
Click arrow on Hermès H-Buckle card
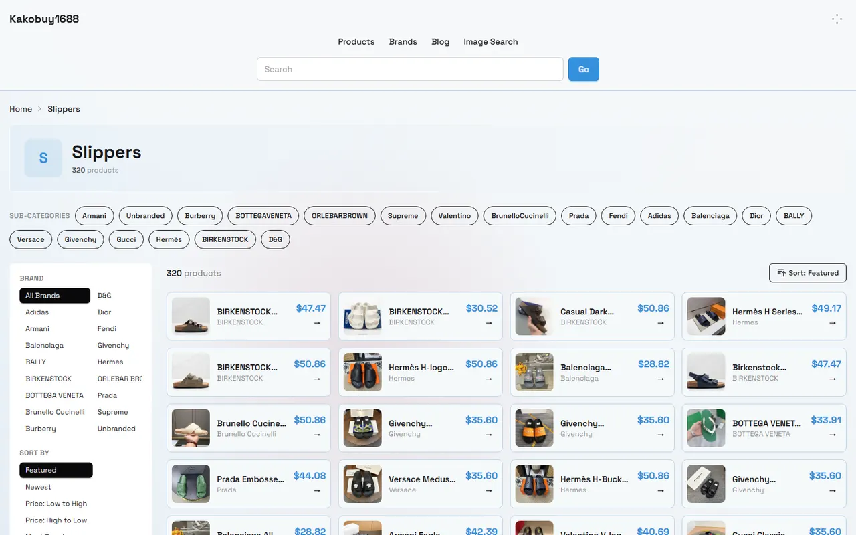pos(661,490)
